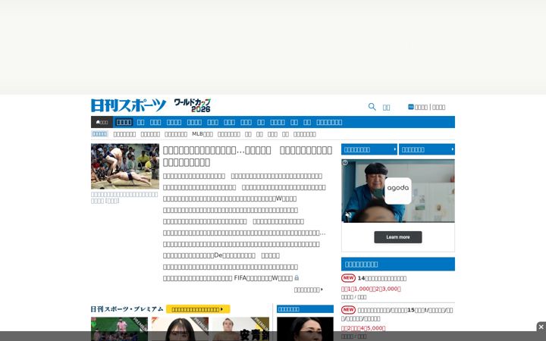This screenshot has width=546, height=341.
Task: Expand the right blue arrow button above Agoda ad
Action: pyautogui.click(x=427, y=149)
